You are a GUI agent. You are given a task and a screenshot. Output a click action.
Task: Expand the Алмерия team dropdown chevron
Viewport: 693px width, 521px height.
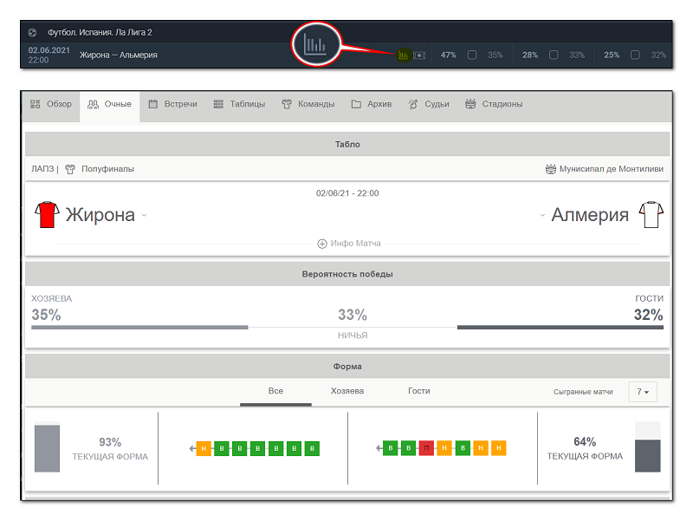(542, 216)
